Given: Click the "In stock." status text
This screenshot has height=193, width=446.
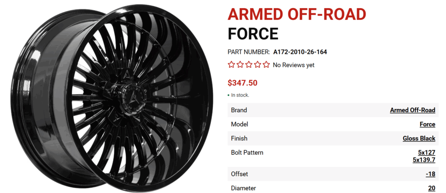Looking at the screenshot, I should (240, 95).
